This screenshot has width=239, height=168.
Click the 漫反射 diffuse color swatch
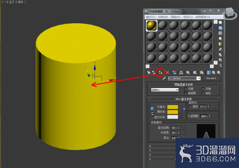coord(173,112)
